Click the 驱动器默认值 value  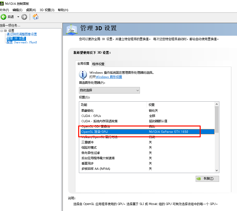(158, 121)
